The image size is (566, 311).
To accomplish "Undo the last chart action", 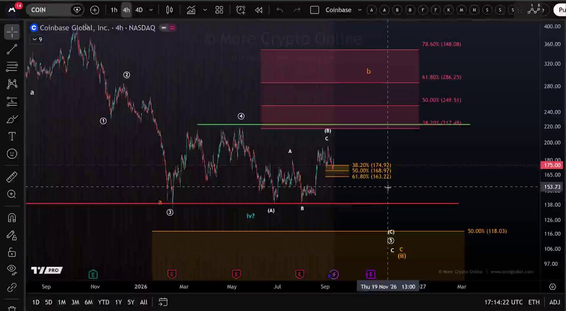I will coord(280,10).
